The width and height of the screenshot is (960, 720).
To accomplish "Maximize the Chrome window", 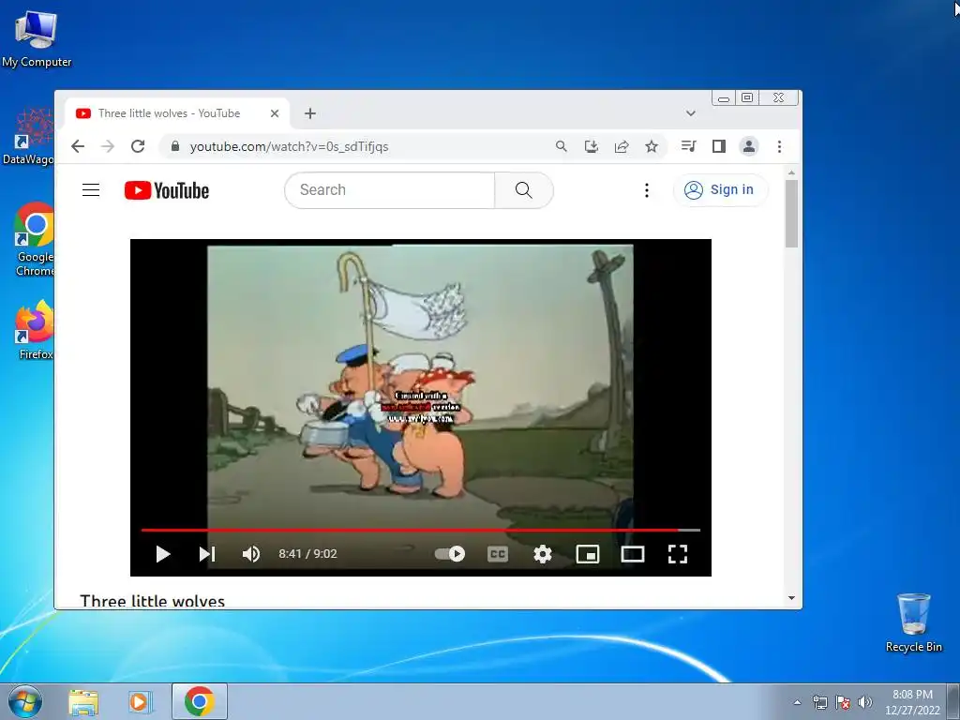I will tap(747, 97).
